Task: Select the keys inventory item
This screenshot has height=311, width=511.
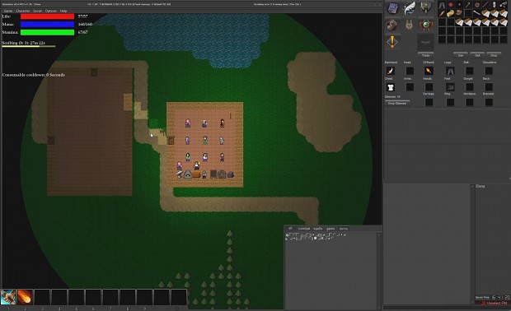Action: 504,5
